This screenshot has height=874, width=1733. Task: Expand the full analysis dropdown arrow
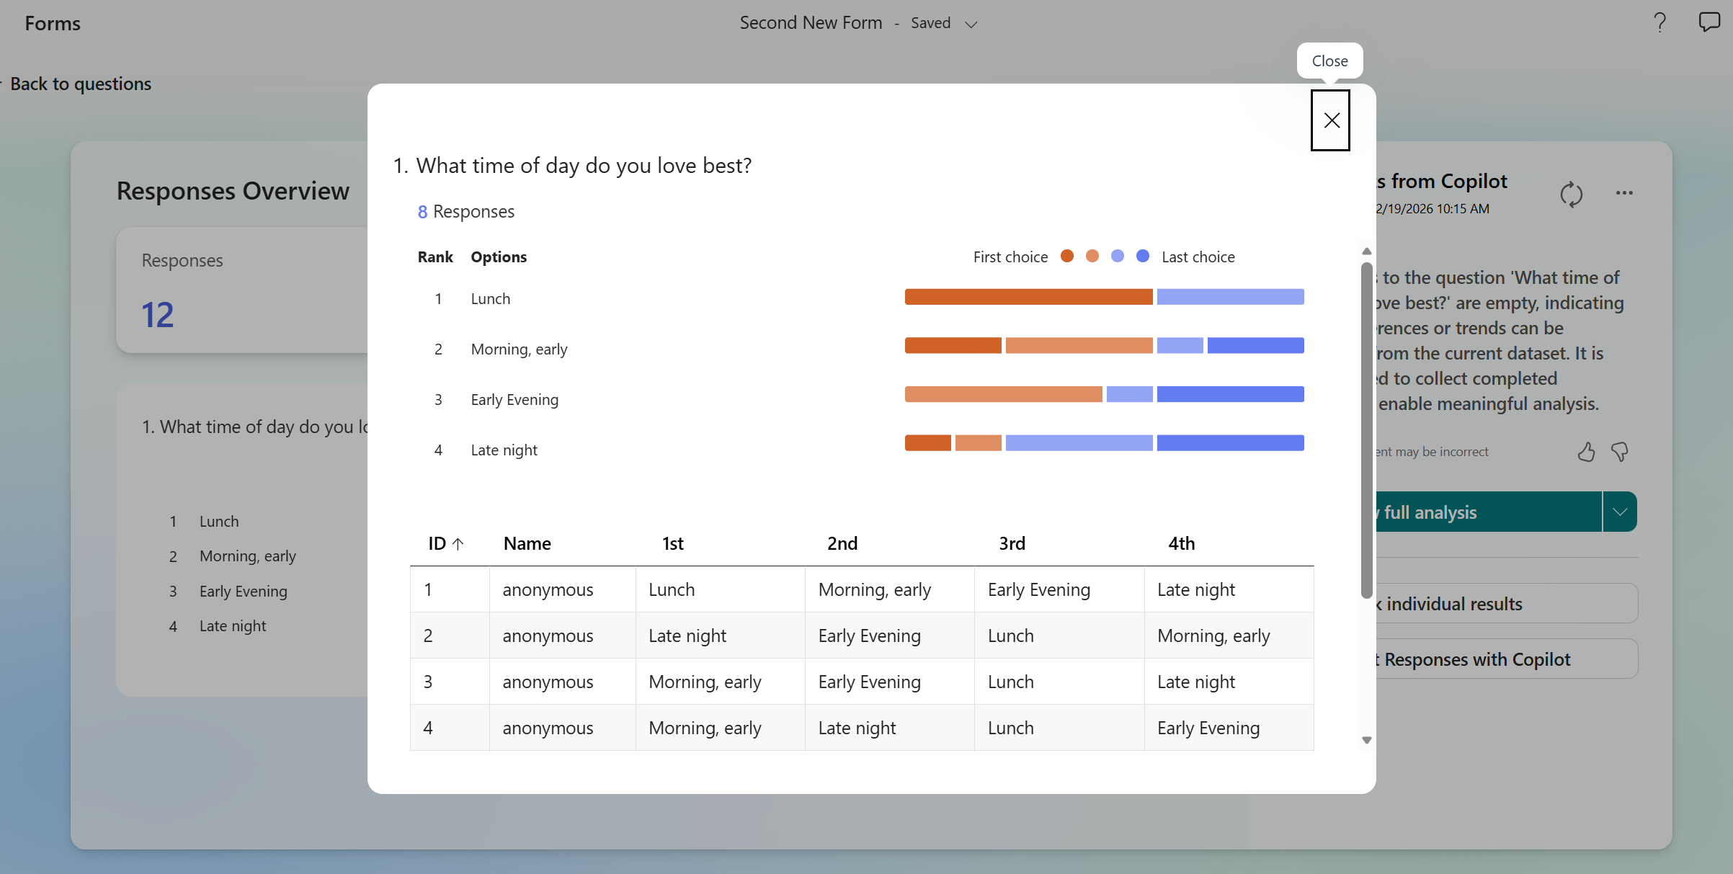click(x=1620, y=512)
